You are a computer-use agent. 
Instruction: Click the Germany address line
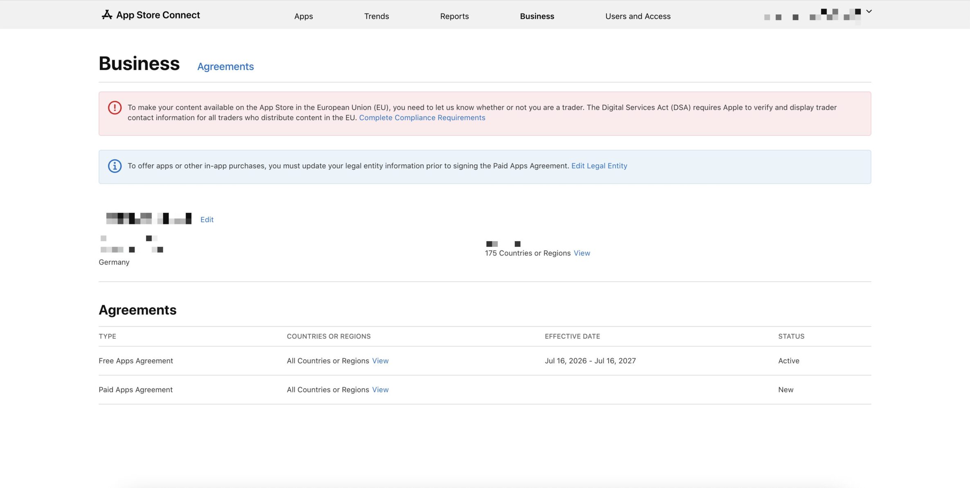114,262
